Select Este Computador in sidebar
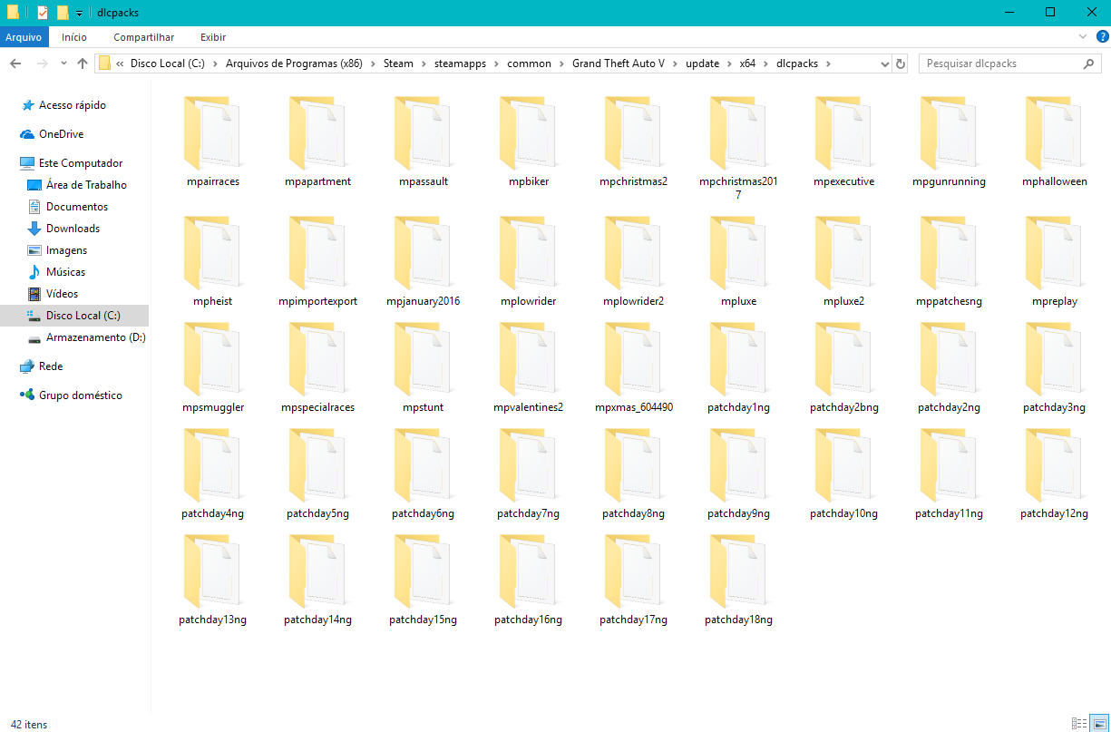1111x732 pixels. (81, 163)
